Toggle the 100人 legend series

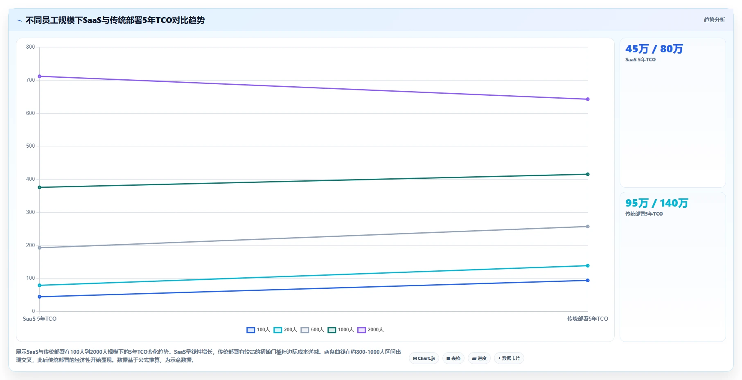[x=258, y=330]
